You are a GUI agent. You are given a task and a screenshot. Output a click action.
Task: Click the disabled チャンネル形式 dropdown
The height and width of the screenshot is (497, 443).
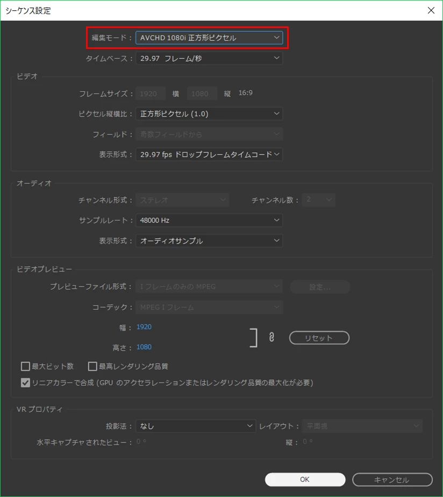182,200
